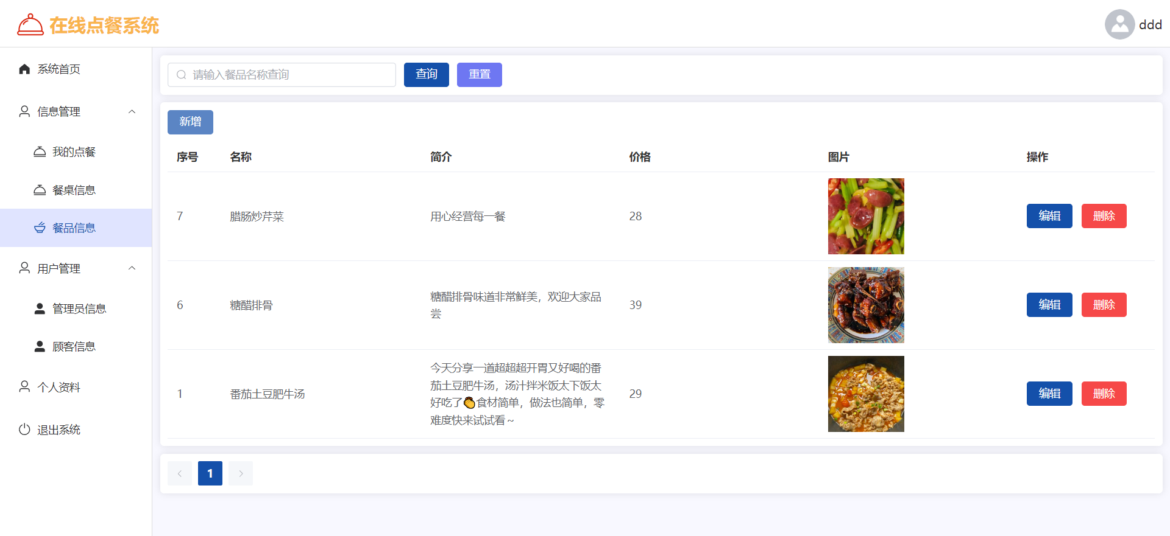Viewport: 1170px width, 536px height.
Task: Click the price cell 29
Action: tap(636, 394)
